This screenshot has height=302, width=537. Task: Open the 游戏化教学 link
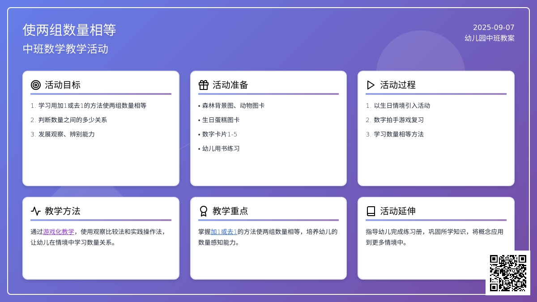[x=59, y=232]
